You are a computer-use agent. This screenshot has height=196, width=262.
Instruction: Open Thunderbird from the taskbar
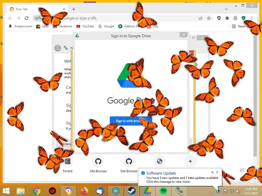100,191
